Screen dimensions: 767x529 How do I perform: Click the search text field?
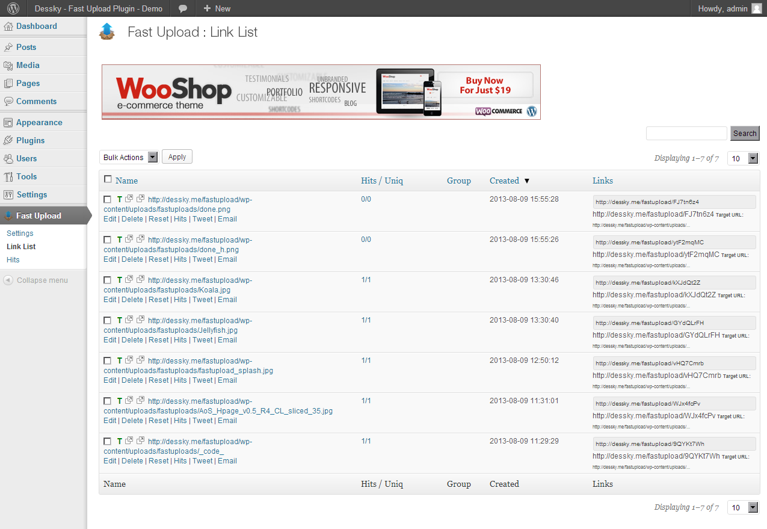686,133
